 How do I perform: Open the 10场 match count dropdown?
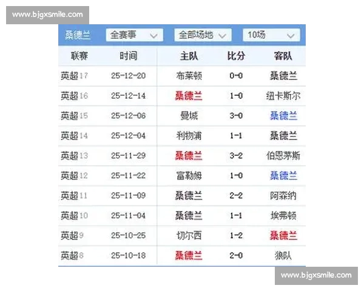point(271,35)
